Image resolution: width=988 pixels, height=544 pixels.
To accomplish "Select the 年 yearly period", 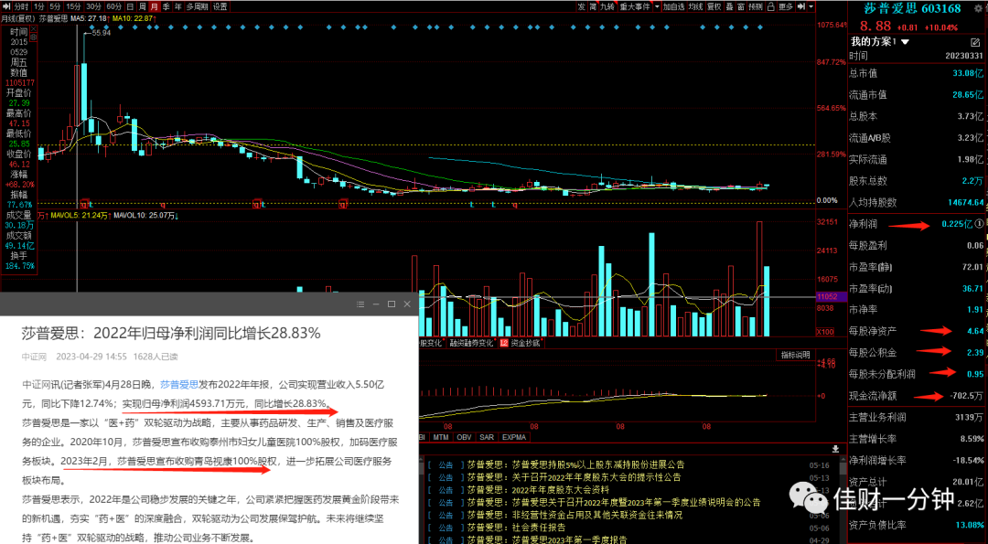I will (x=177, y=6).
